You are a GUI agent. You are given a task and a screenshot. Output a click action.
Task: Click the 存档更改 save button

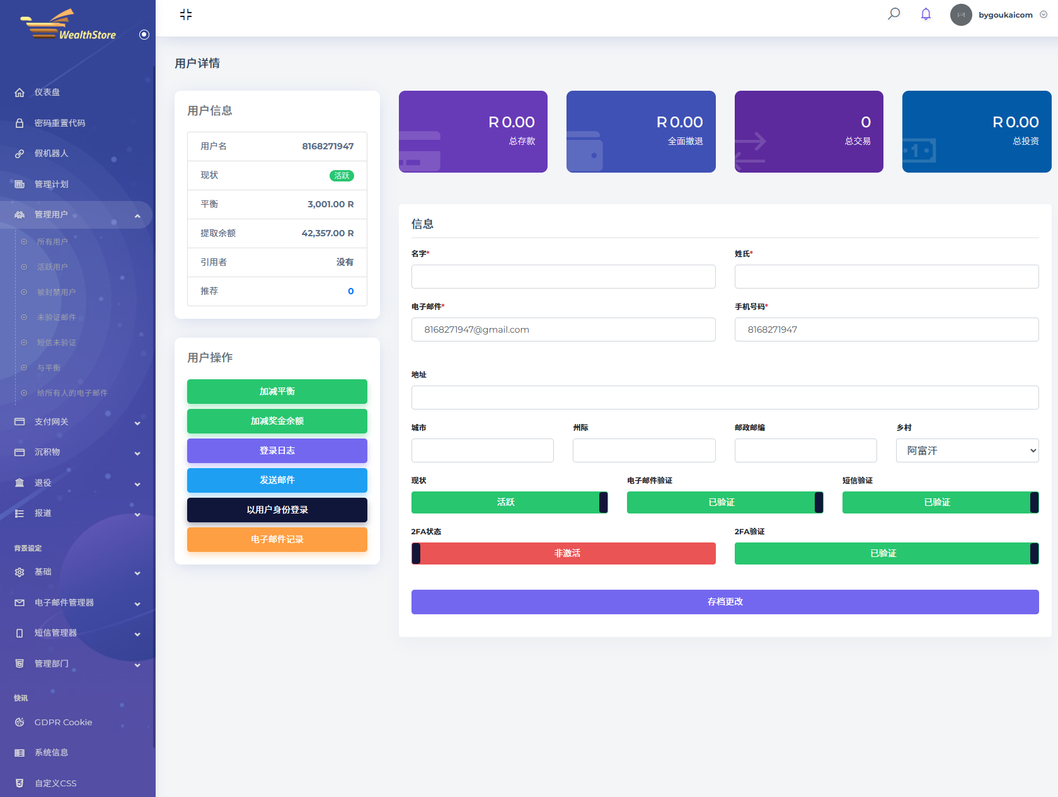click(x=725, y=602)
